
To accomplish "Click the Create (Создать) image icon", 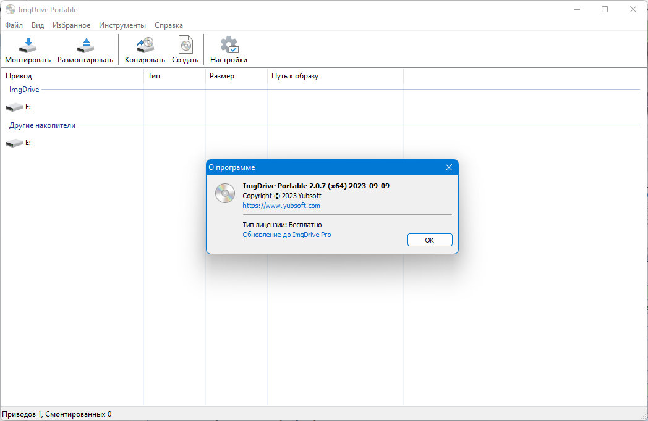I will (185, 45).
